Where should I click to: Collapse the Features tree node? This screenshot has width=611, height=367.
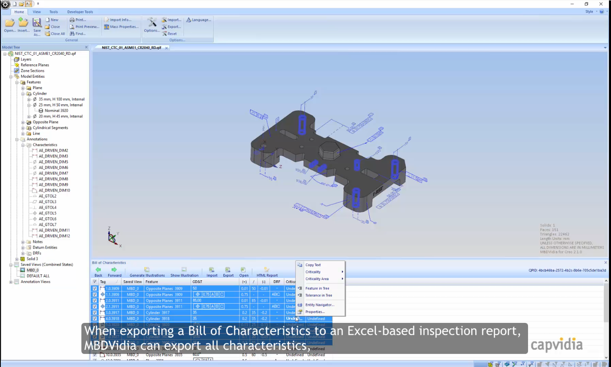pos(17,82)
